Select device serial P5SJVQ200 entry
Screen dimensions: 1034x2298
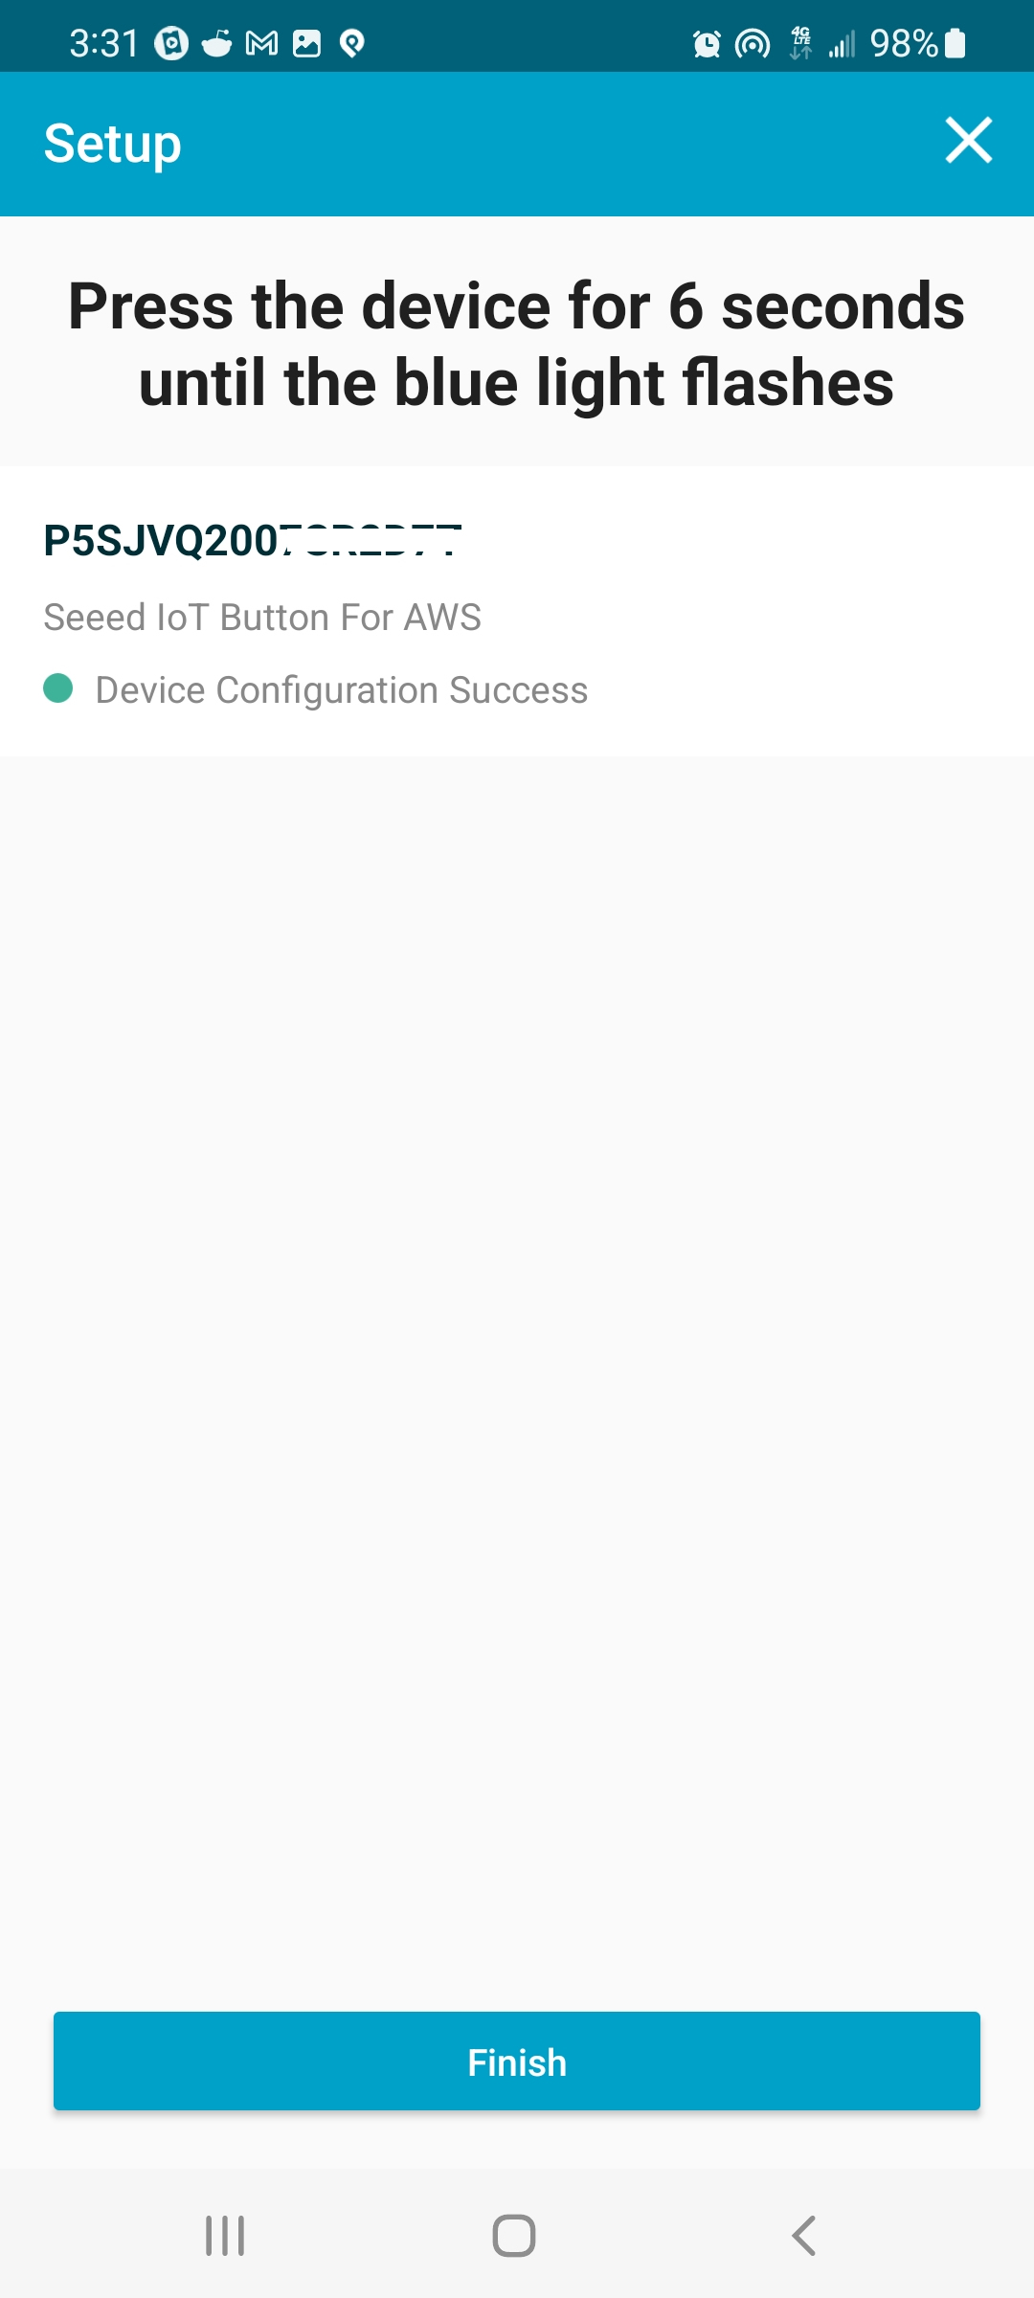(253, 540)
